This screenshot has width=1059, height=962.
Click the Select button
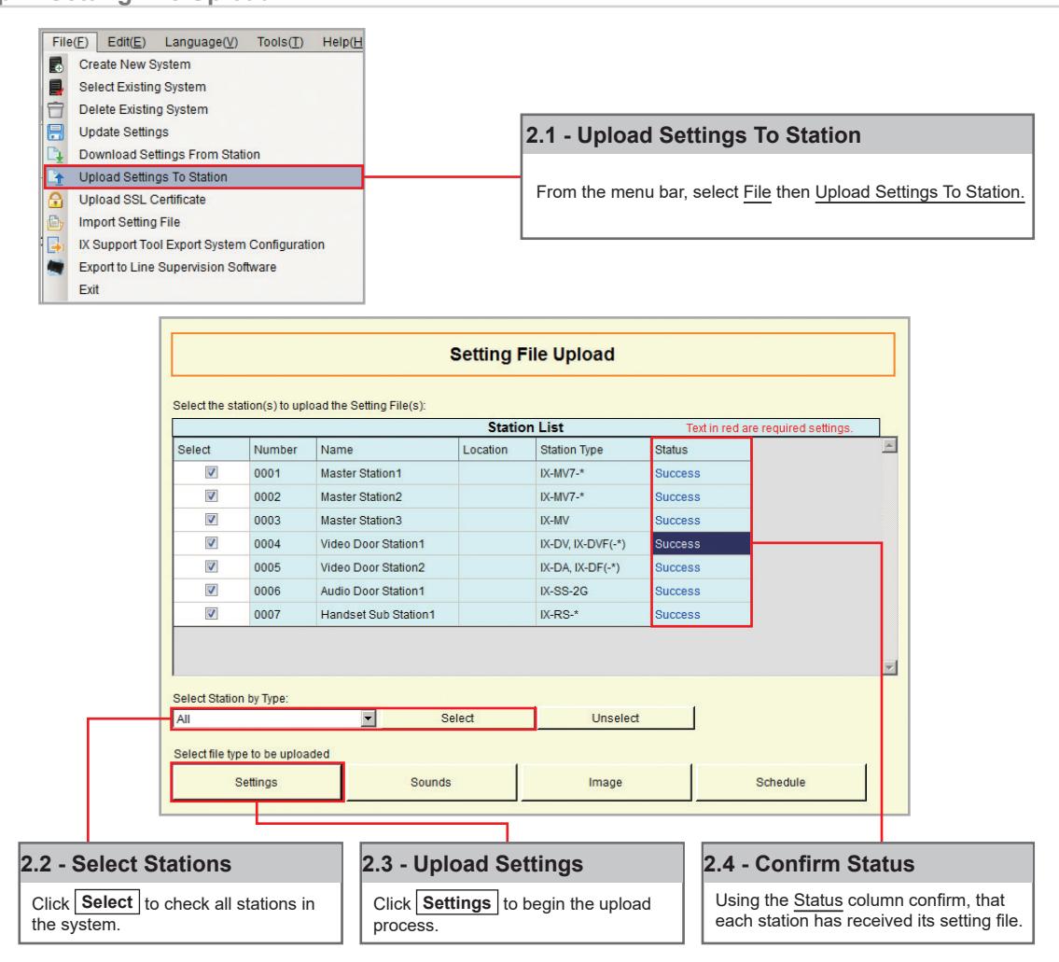tap(457, 718)
